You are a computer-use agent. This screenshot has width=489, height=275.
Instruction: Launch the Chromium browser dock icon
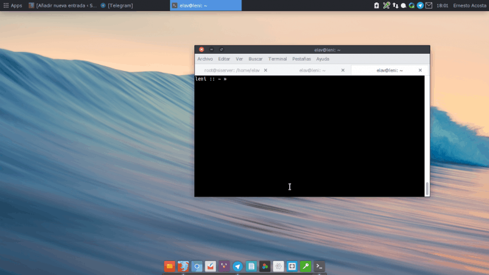(197, 266)
